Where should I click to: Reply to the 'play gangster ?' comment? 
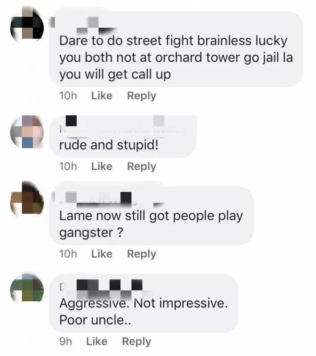(x=141, y=254)
